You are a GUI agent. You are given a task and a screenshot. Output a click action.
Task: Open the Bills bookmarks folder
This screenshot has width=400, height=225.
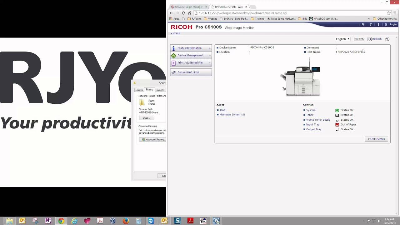point(302,19)
